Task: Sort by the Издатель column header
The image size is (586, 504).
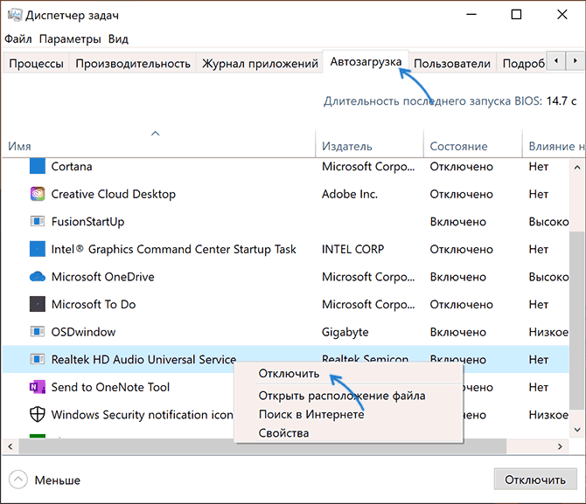Action: point(347,146)
